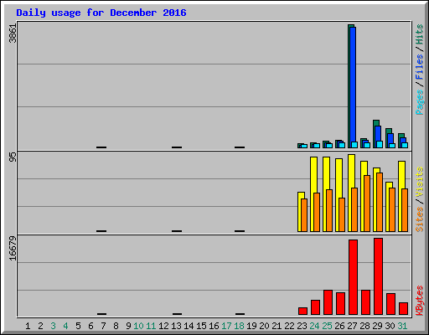Click the green weekend day label 11
429x335 pixels.
click(151, 326)
